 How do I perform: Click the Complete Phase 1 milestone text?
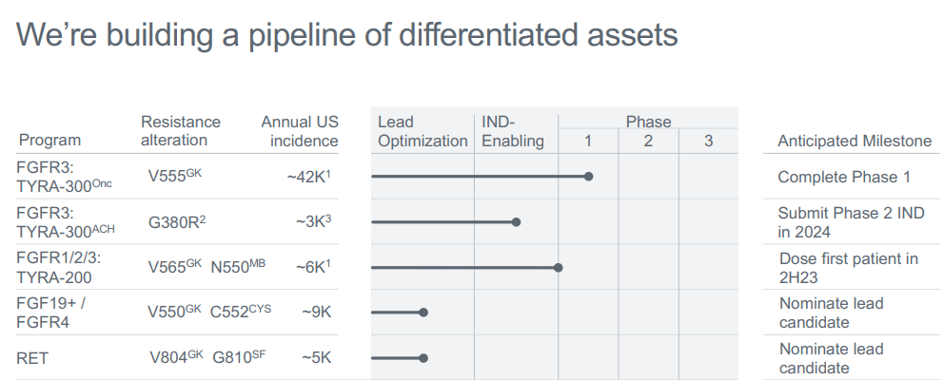844,177
